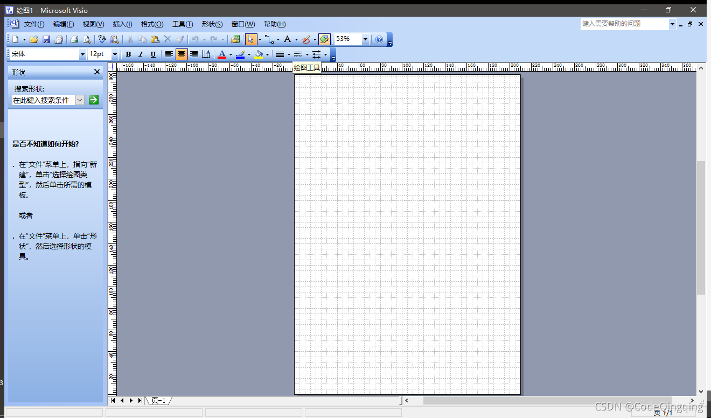Click the green search arrow button
The width and height of the screenshot is (711, 418).
pos(94,100)
